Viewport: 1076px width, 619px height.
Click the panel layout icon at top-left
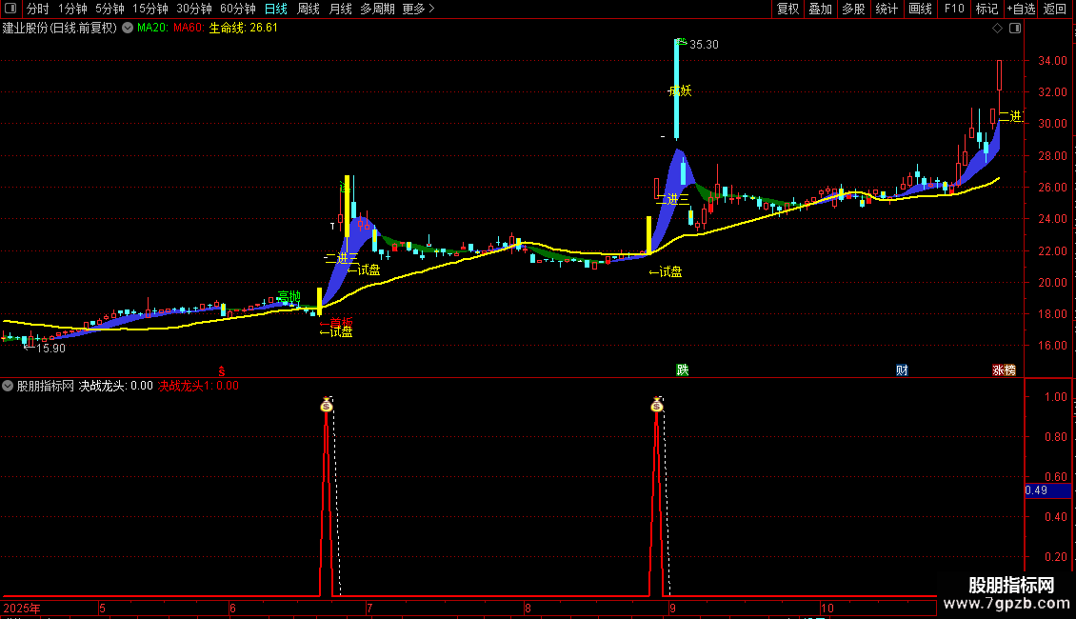(x=10, y=9)
